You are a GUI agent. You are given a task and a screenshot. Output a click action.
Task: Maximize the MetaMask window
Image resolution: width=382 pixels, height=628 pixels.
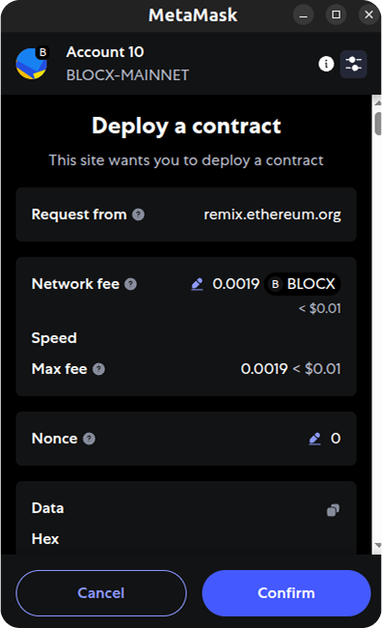(x=336, y=14)
